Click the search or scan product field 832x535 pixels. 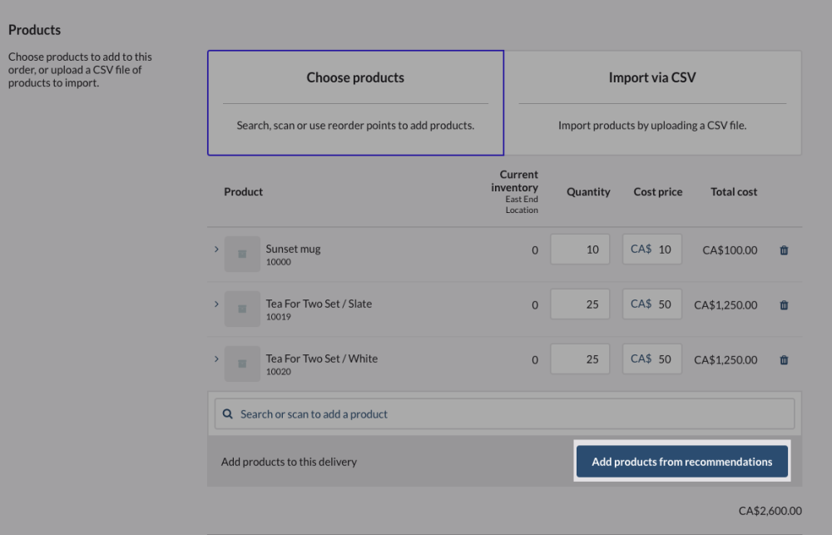(x=505, y=414)
